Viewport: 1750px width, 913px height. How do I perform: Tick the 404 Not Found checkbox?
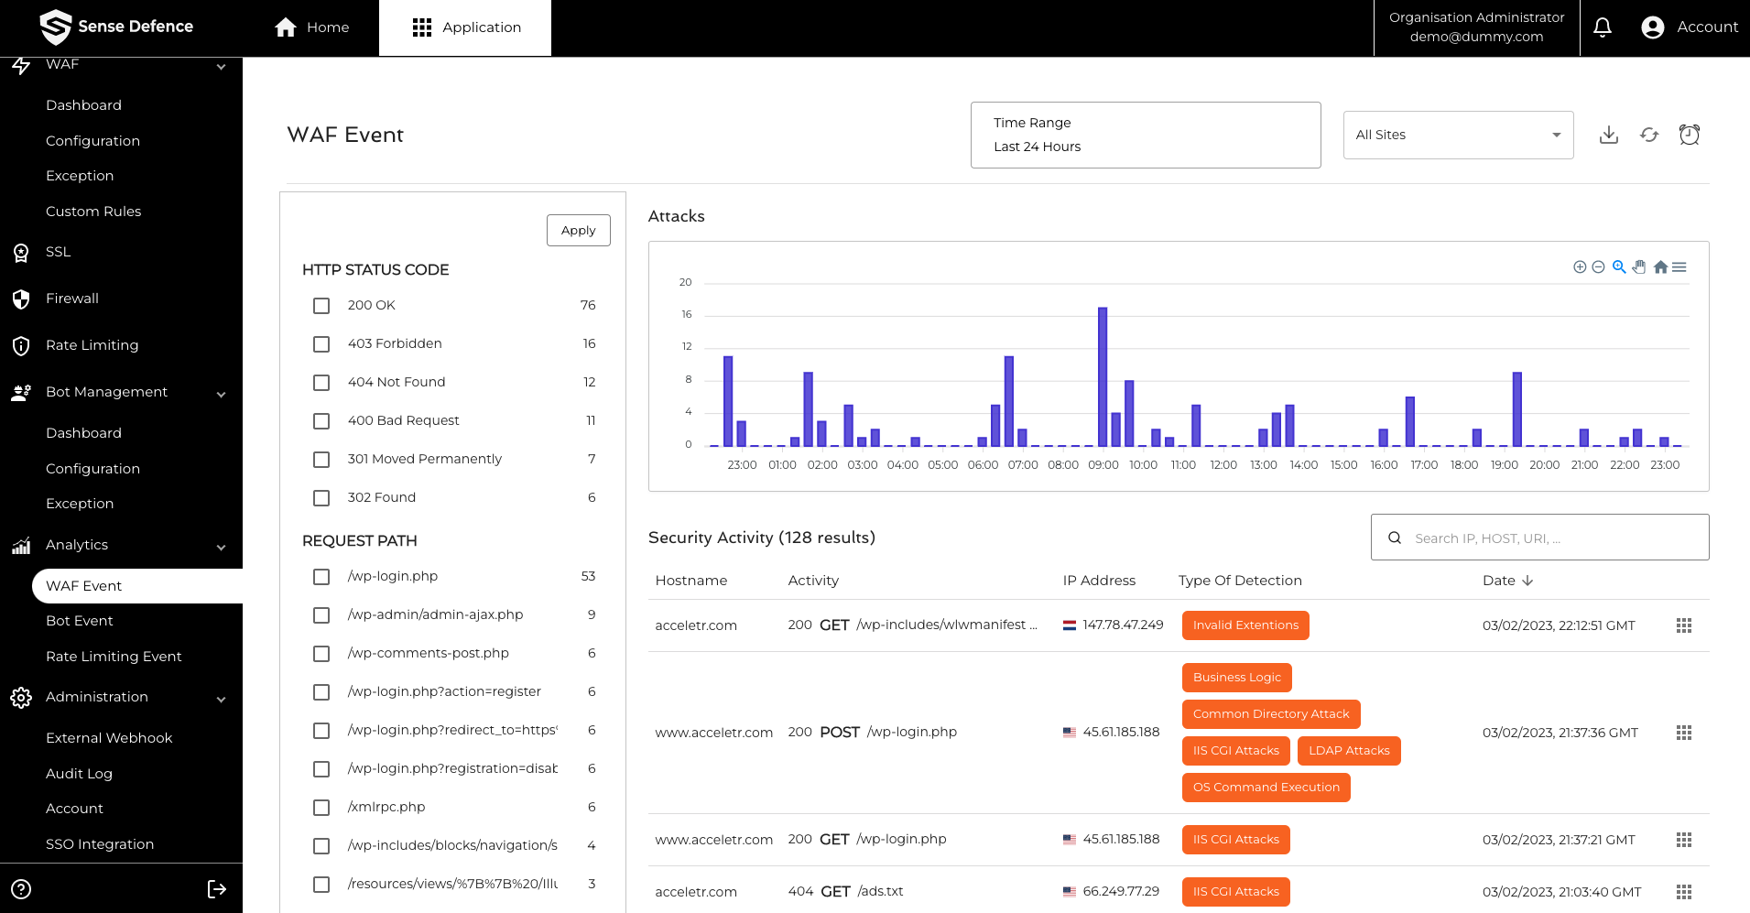[321, 383]
